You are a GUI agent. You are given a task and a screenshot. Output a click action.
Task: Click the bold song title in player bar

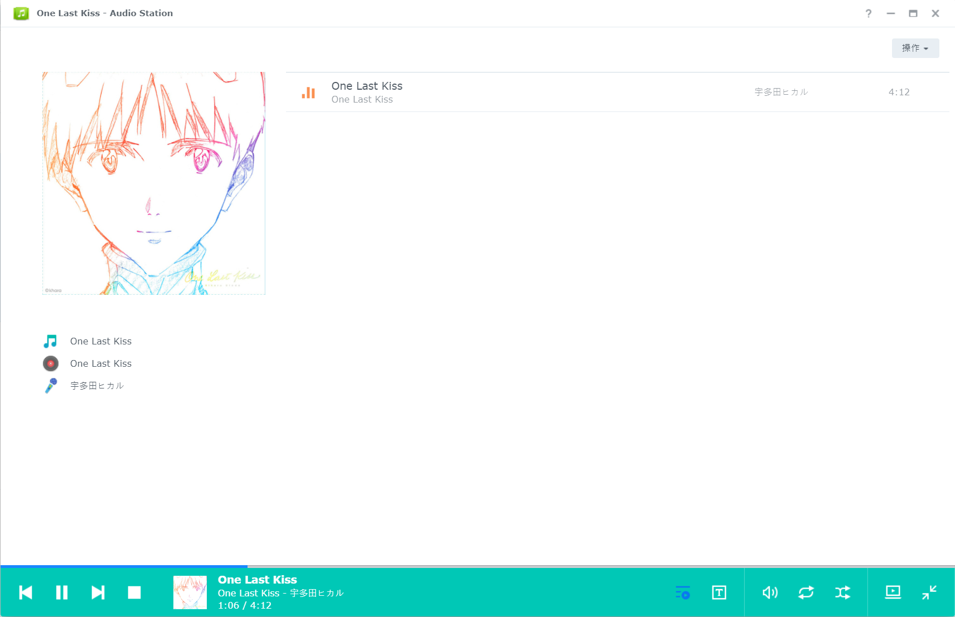click(257, 580)
